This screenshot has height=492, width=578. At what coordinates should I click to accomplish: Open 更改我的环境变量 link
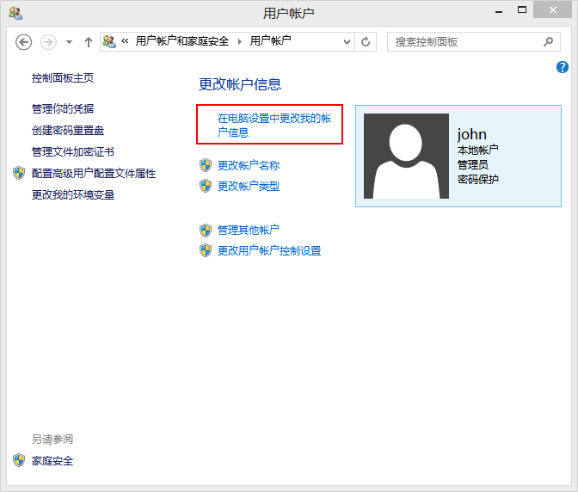point(73,195)
